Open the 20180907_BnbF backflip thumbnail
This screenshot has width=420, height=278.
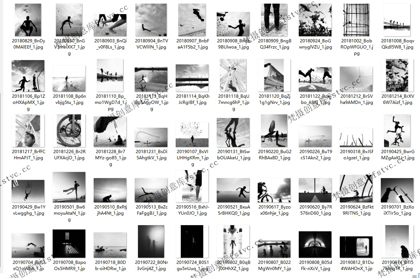pos(192,20)
